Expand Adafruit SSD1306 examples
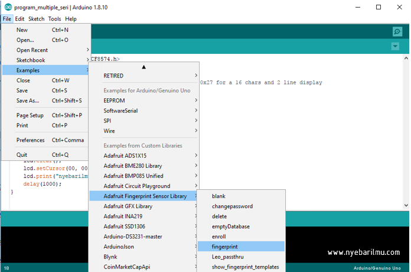The height and width of the screenshot is (272, 411). point(143,226)
